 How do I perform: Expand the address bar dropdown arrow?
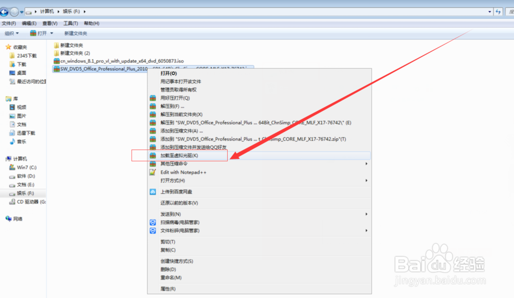pyautogui.click(x=490, y=12)
